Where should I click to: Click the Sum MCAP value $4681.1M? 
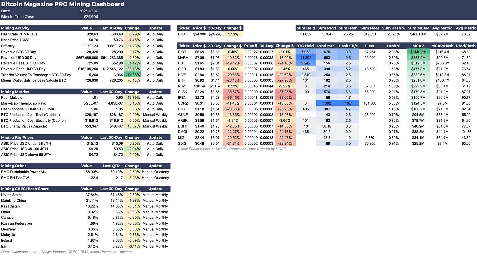[418, 34]
